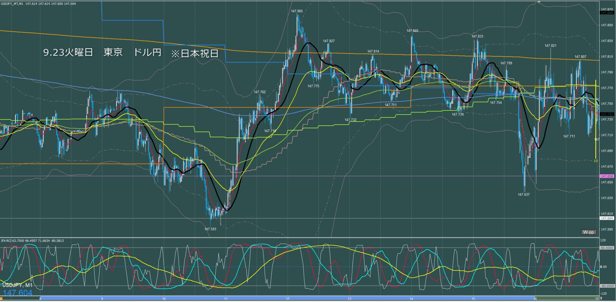This screenshot has width=616, height=302.
Task: Click the ※日本祝日 holiday note text
Action: pyautogui.click(x=195, y=53)
